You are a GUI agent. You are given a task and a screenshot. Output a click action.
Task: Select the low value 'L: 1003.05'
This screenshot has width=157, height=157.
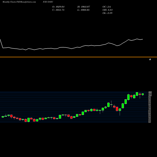coord(84,10)
